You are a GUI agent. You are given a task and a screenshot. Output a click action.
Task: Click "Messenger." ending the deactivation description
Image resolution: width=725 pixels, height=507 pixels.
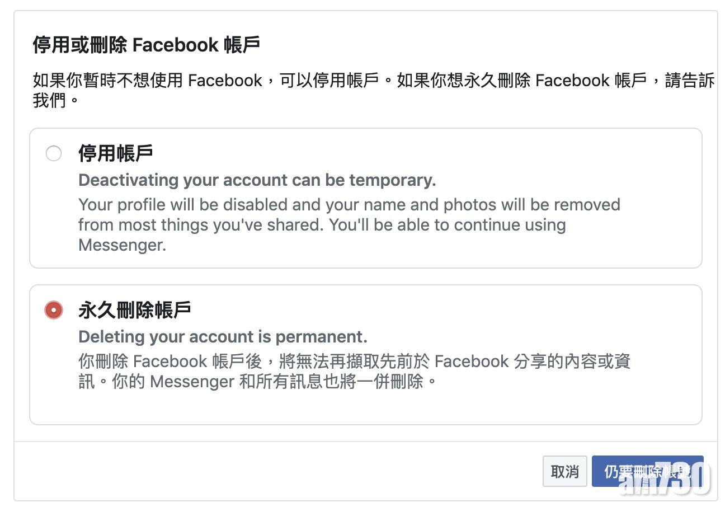[122, 245]
